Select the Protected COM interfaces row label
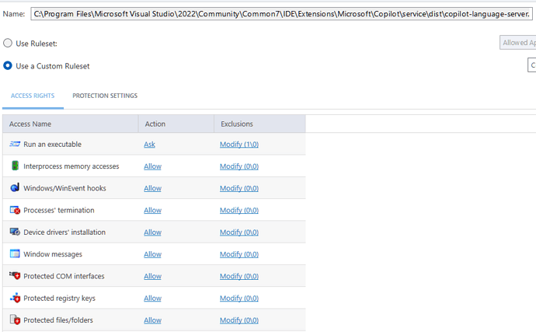 [64, 276]
